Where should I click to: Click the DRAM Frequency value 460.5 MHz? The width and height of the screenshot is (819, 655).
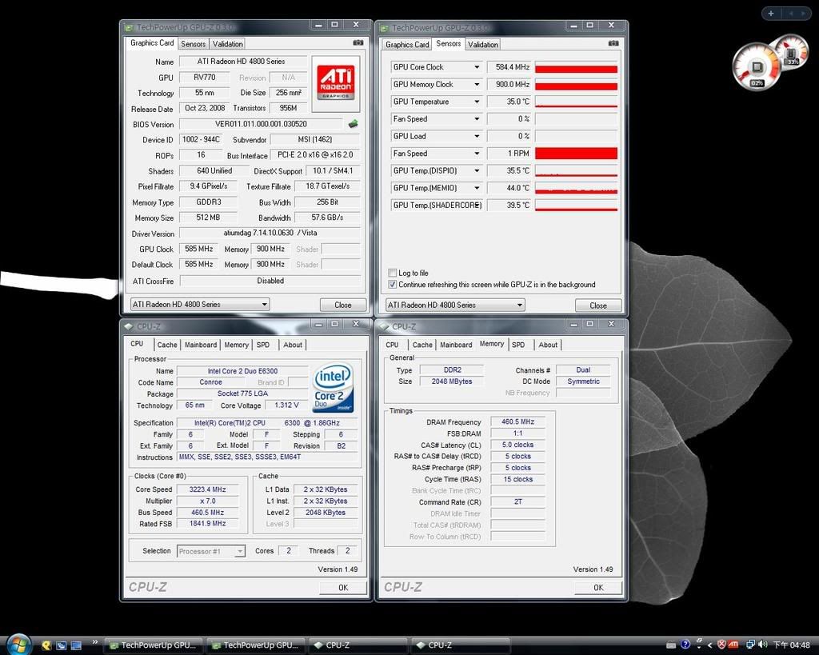[x=517, y=421]
